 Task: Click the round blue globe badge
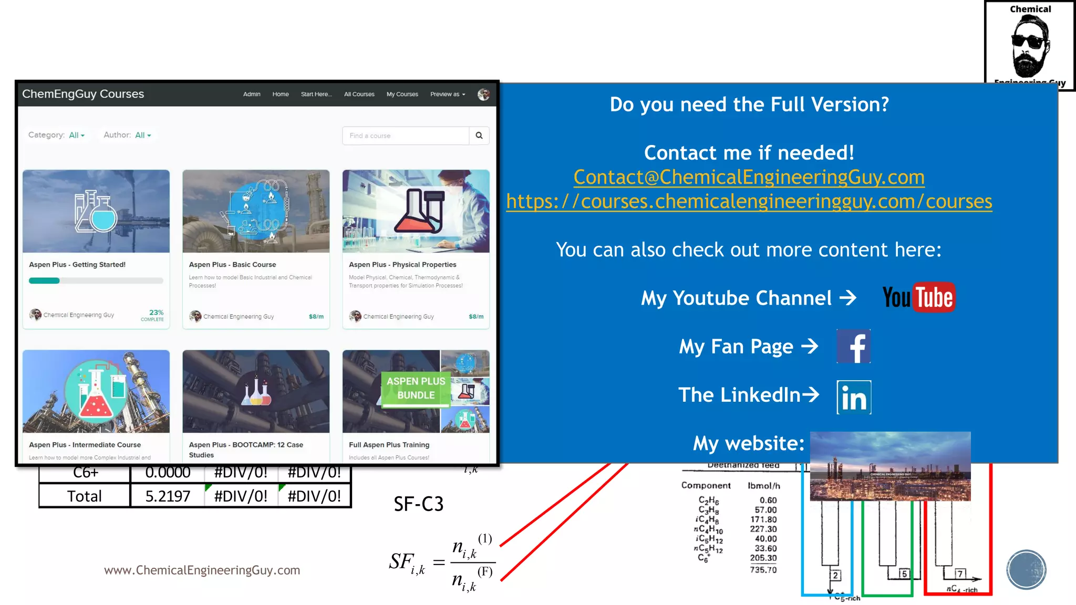tap(1026, 570)
